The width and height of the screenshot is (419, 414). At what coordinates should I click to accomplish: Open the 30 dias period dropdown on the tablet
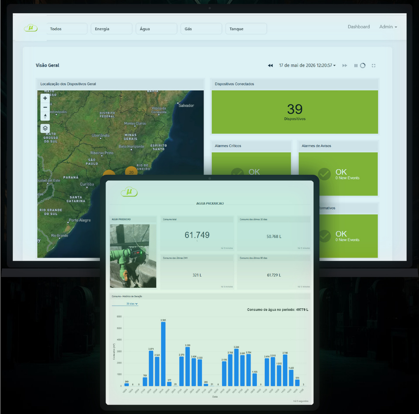[125, 304]
